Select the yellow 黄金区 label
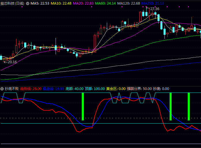Viewport: 201px width, 148px height. click(x=116, y=89)
